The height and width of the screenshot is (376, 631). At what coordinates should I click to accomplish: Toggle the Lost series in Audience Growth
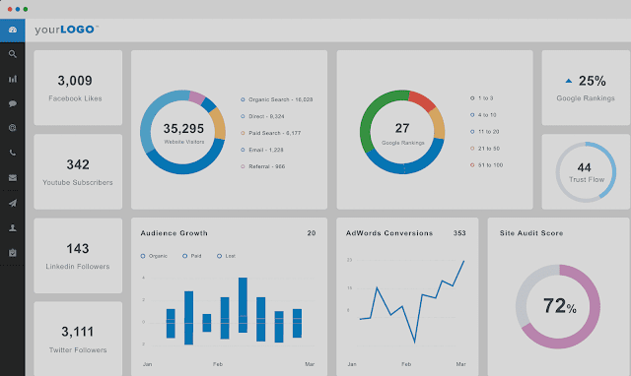[x=226, y=256]
